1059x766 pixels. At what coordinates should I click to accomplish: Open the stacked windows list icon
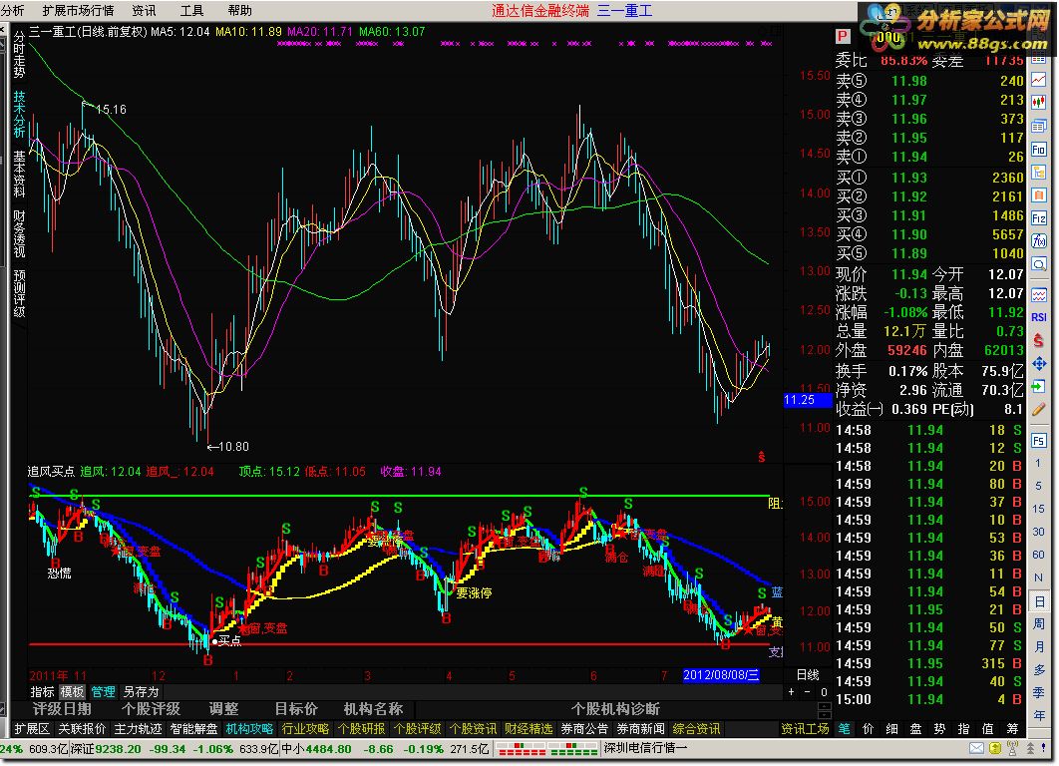pos(1039,126)
